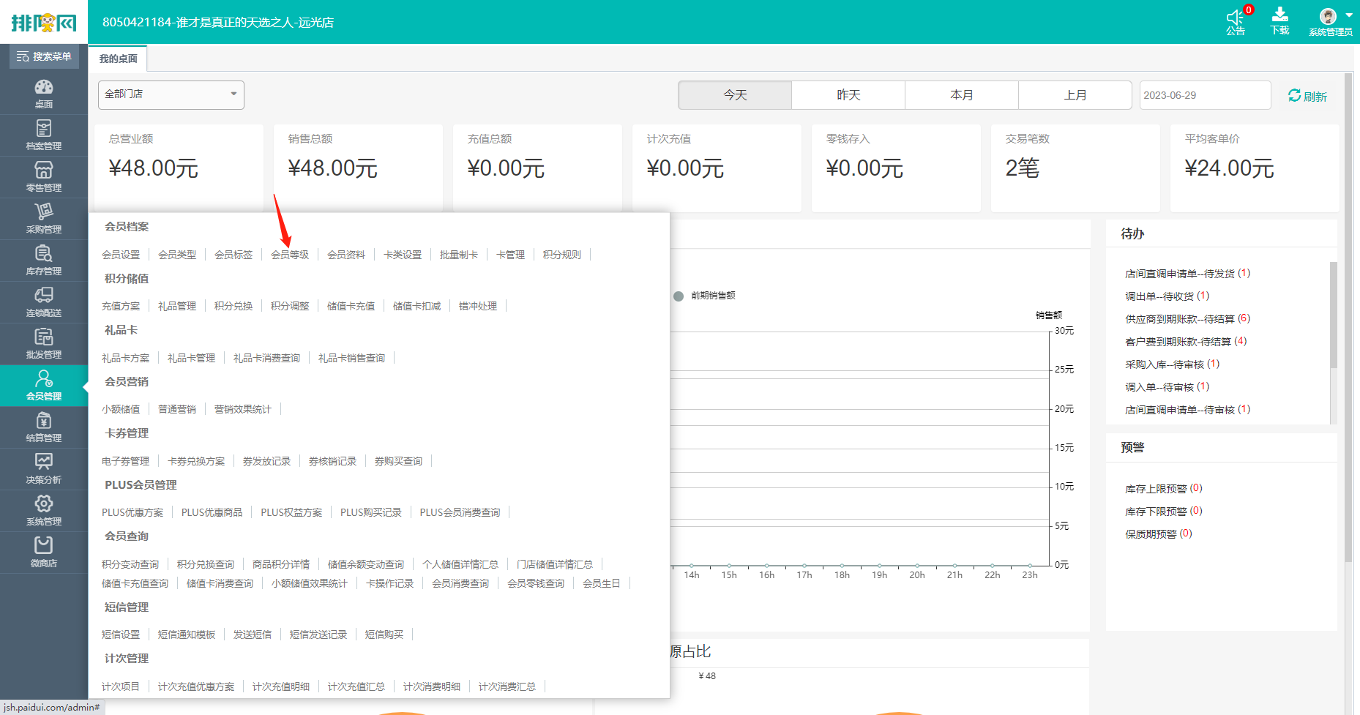Viewport: 1360px width, 715px height.
Task: Open 零售管理 sidebar icon
Action: (44, 176)
